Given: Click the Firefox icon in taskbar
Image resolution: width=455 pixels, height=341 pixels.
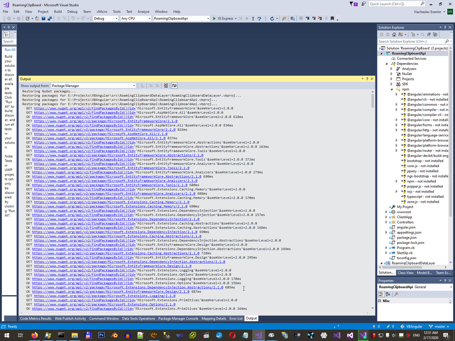Looking at the screenshot, I should pos(35,335).
